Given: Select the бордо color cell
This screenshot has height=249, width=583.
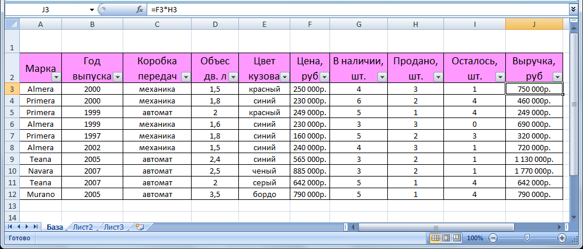Looking at the screenshot, I should click(264, 194).
